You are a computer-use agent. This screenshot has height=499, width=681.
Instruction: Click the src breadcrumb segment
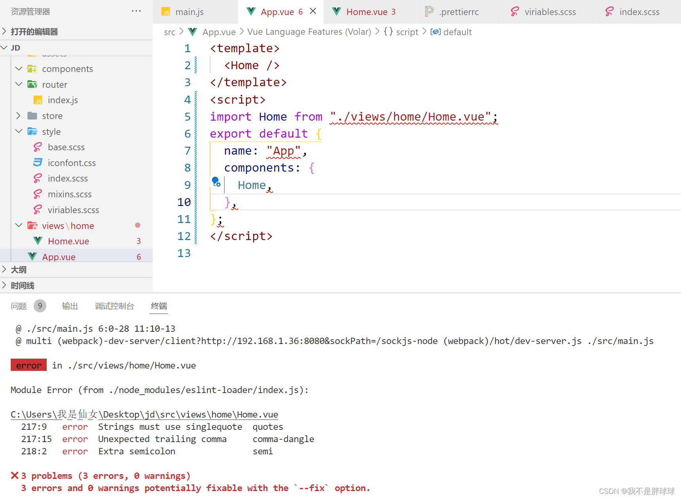[x=170, y=32]
